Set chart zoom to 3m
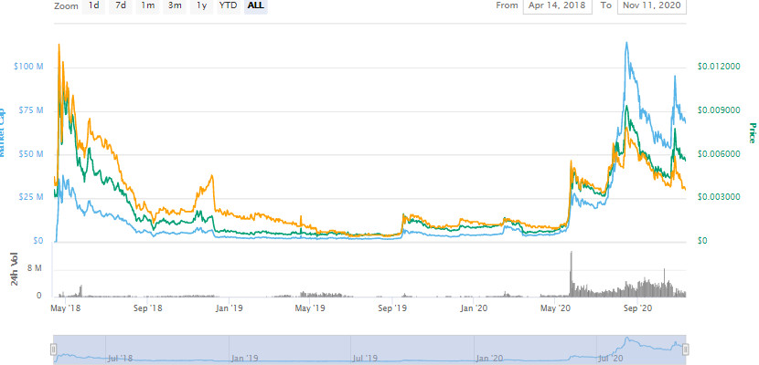The width and height of the screenshot is (759, 365). pyautogui.click(x=175, y=5)
